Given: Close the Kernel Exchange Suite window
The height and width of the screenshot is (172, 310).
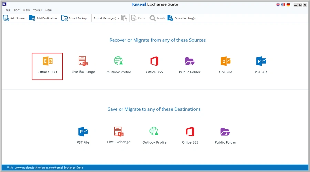Looking at the screenshot, I should [305, 4].
